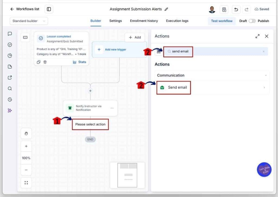Screen dimensions: 278x197
Task: Open the AI sparkle sidebar icon
Action: pos(10,111)
